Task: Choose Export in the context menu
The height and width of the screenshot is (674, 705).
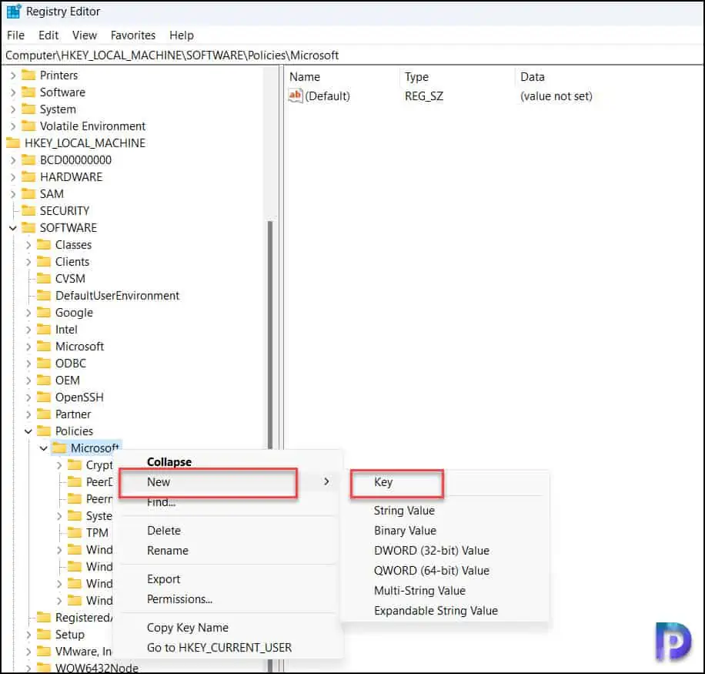Action: point(163,579)
